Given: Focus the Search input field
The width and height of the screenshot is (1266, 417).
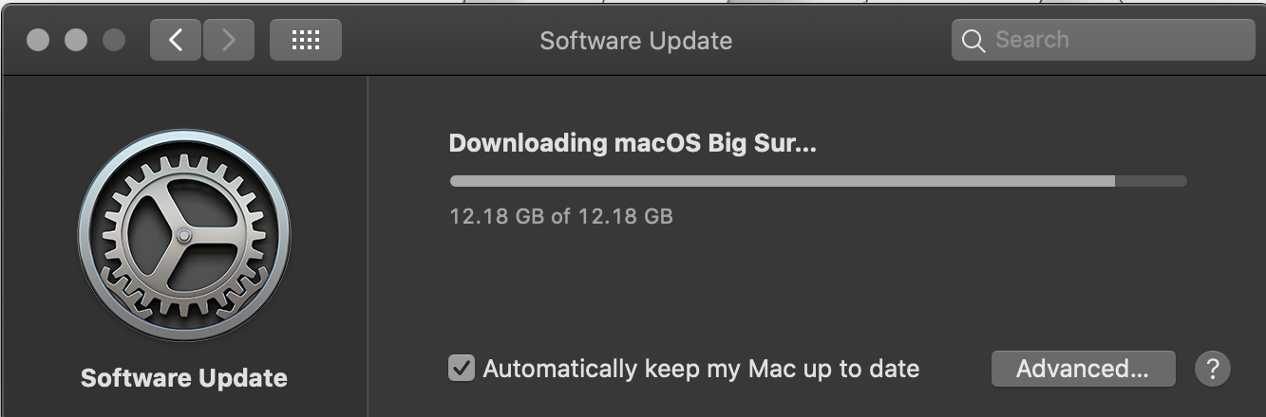Looking at the screenshot, I should click(1104, 40).
